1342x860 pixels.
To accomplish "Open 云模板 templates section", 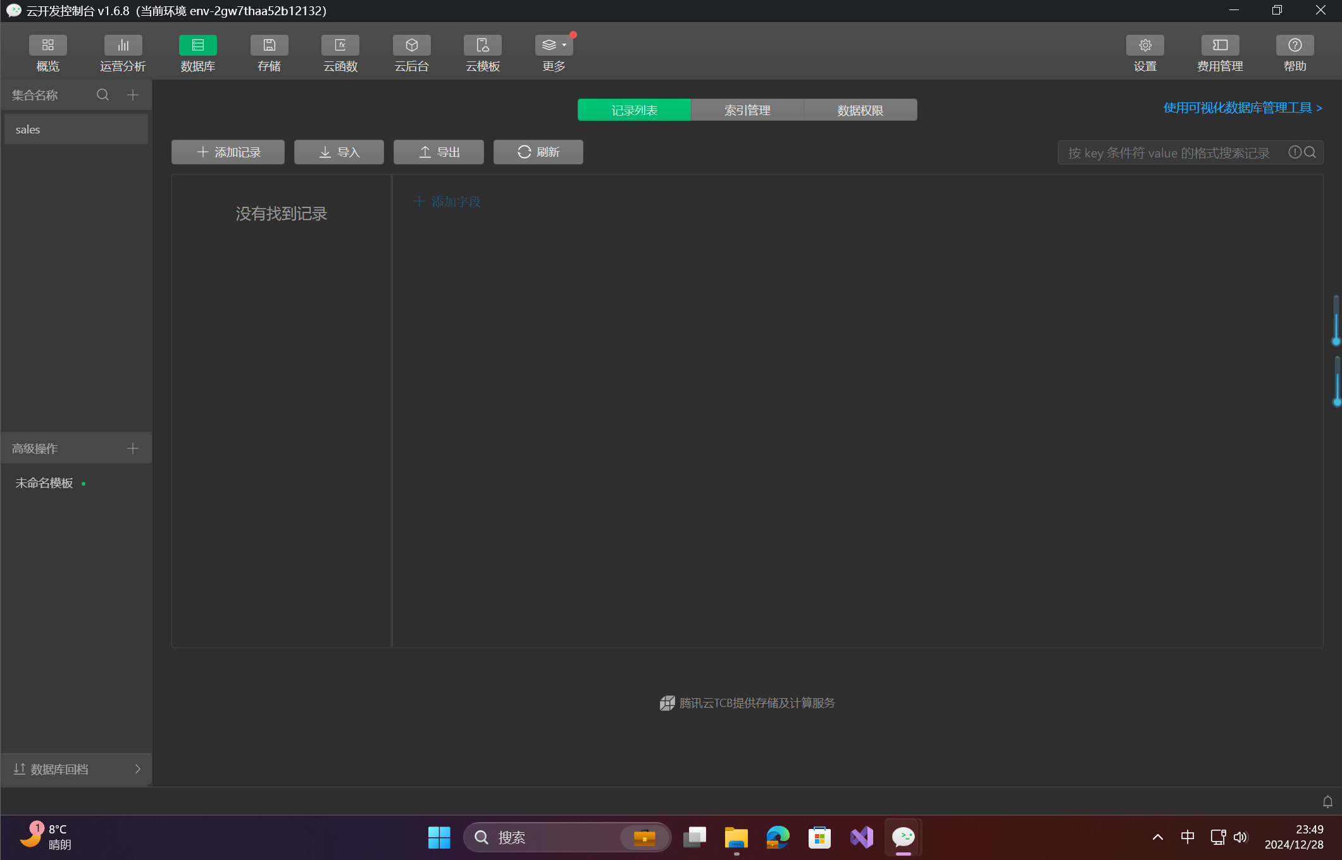I will (x=483, y=46).
